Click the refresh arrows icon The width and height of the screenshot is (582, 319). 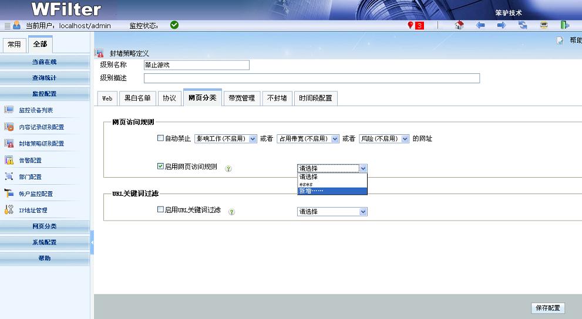pyautogui.click(x=523, y=25)
